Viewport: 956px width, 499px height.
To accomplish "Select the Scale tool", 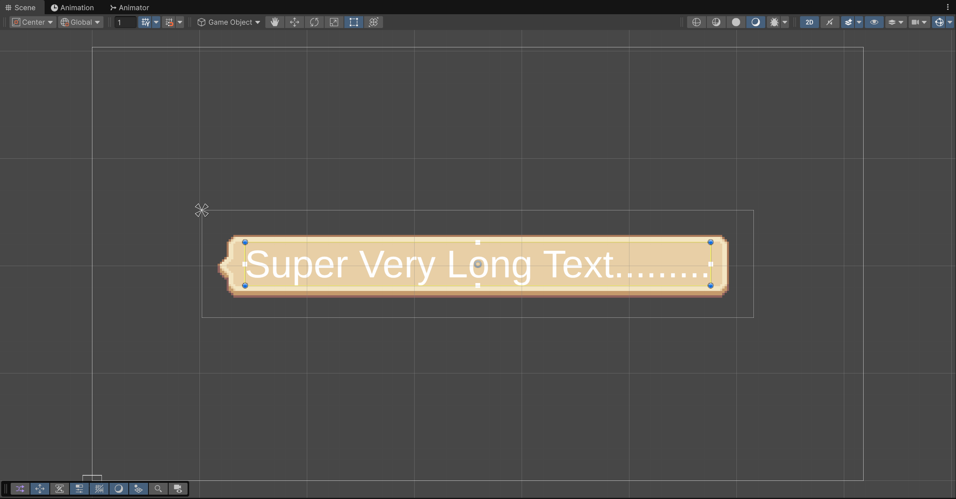I will click(x=334, y=22).
